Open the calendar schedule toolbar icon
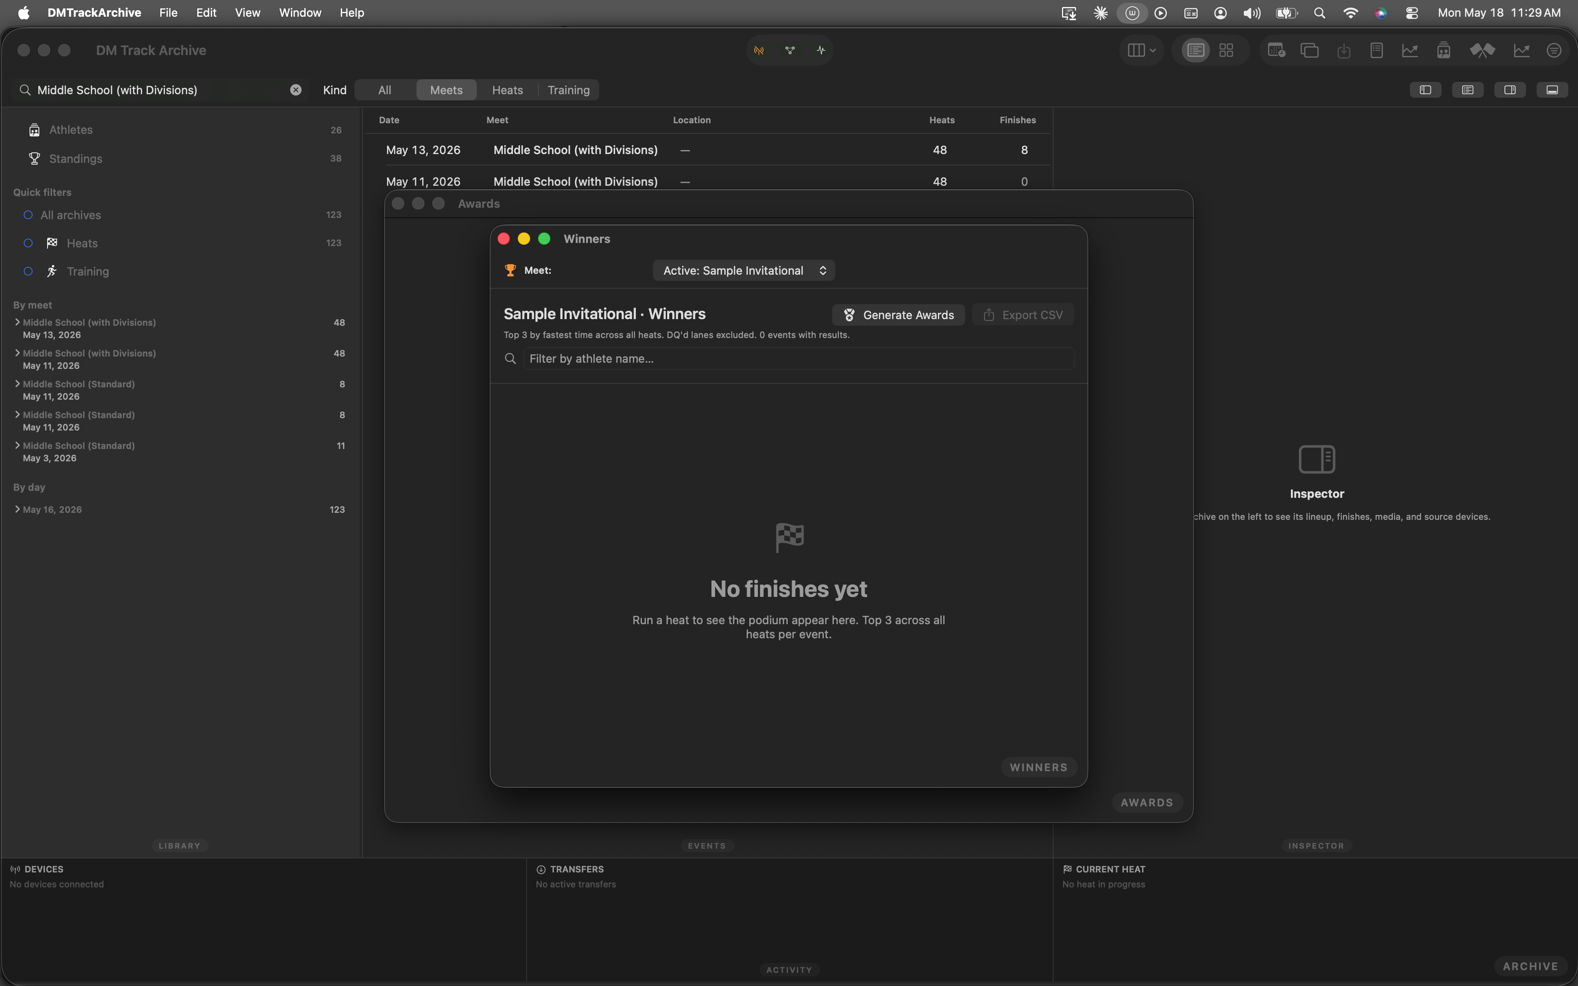This screenshot has height=986, width=1578. pyautogui.click(x=1276, y=50)
